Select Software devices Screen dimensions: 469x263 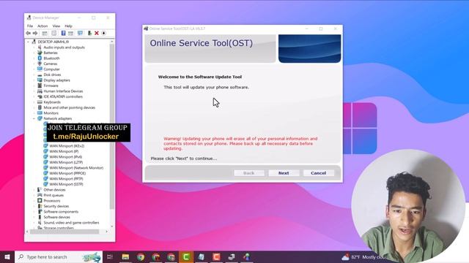point(56,217)
